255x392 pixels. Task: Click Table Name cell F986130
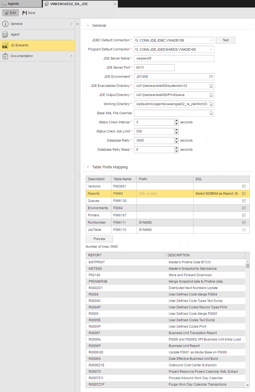click(124, 201)
